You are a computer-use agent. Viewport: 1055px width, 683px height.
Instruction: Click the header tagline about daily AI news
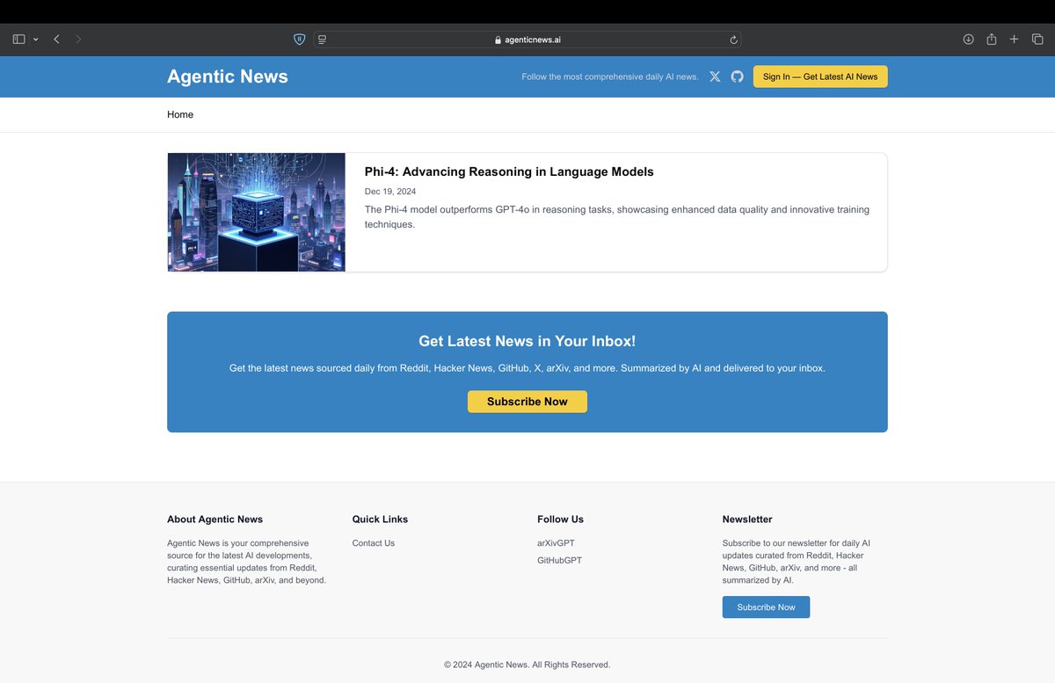point(610,76)
